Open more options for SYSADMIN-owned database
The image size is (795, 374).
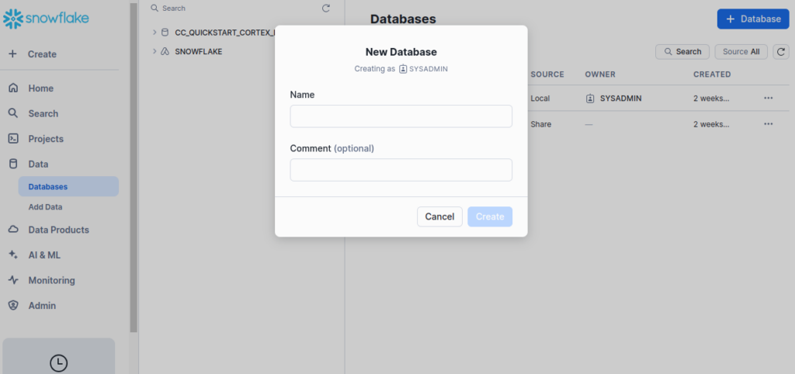coord(769,99)
